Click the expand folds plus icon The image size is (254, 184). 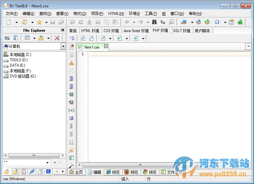[71, 126]
